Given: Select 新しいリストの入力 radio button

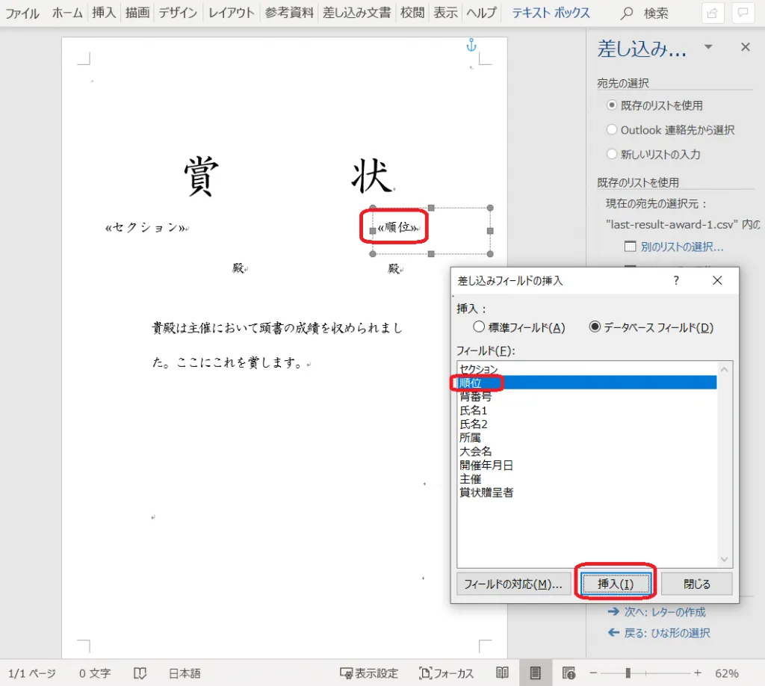Looking at the screenshot, I should [612, 155].
